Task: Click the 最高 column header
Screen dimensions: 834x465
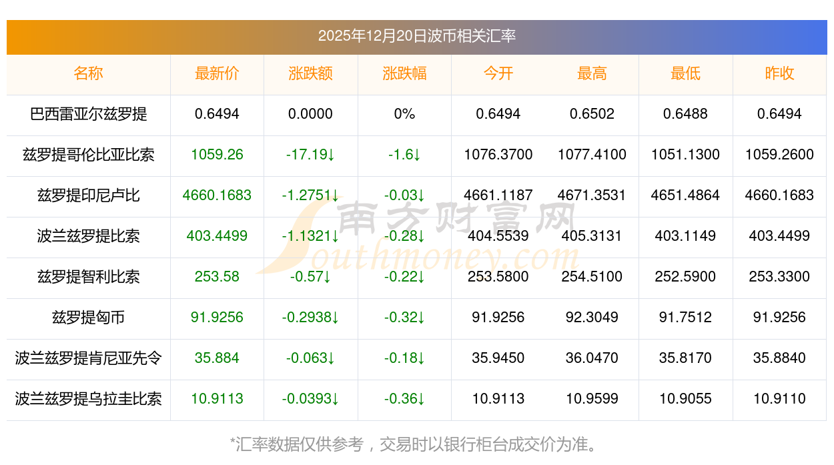Action: (592, 73)
